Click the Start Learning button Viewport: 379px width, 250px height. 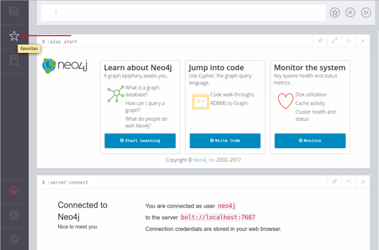pyautogui.click(x=140, y=141)
